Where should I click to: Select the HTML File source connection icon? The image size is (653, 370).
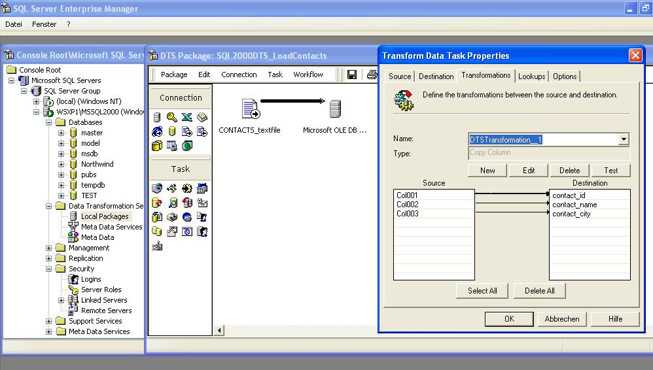[x=157, y=132]
